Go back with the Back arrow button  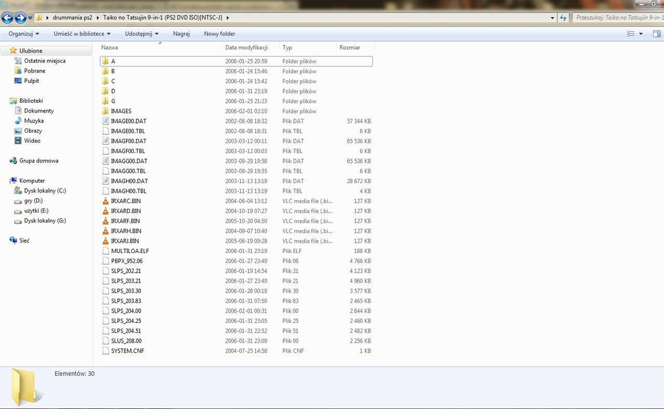click(x=7, y=18)
